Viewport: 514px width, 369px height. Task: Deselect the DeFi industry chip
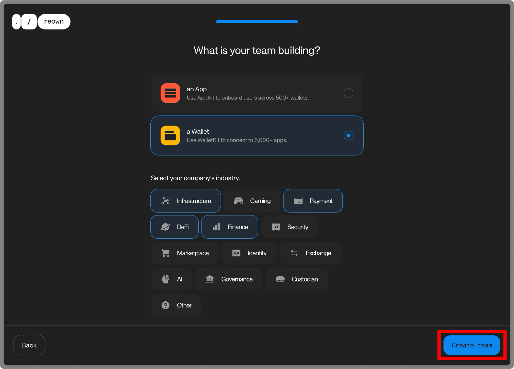175,227
